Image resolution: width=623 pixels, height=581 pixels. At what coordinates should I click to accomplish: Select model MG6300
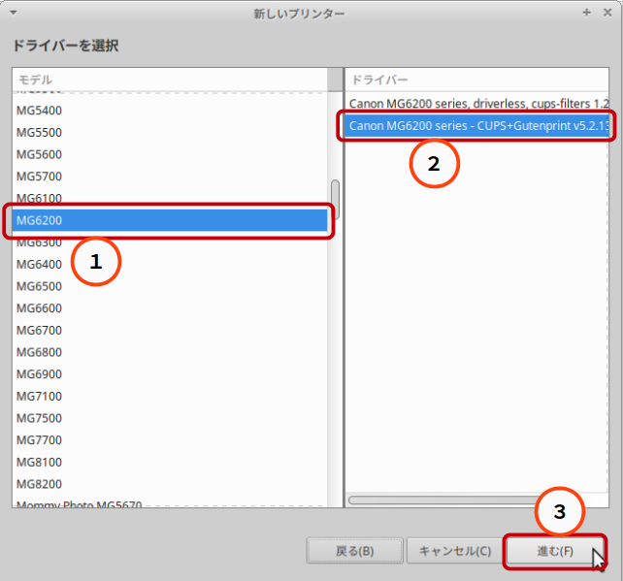click(170, 242)
